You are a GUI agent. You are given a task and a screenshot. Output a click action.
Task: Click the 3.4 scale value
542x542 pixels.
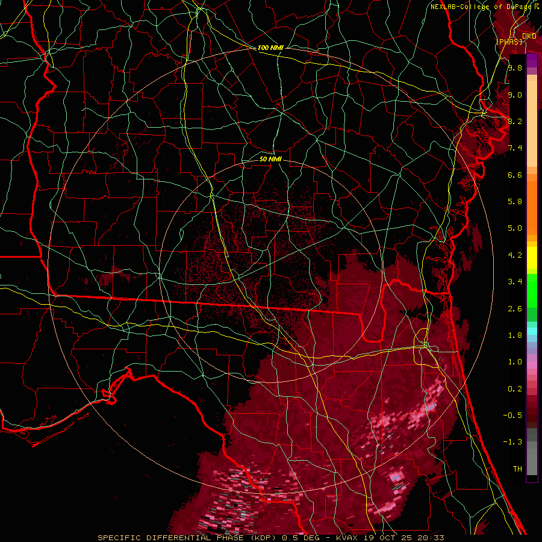[x=515, y=282]
